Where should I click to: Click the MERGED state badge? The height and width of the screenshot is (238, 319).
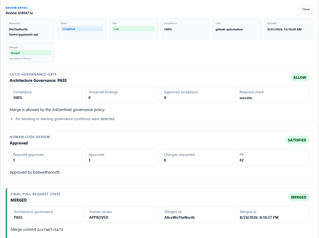(x=299, y=197)
